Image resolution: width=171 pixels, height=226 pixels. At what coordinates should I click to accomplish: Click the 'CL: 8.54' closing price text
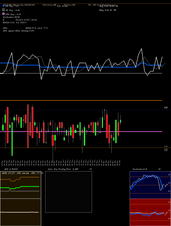(x=62, y=6)
